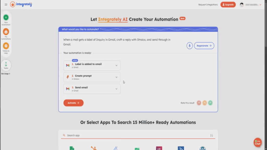Click the Integrately logo
The height and width of the screenshot is (150, 267).
(21, 4)
